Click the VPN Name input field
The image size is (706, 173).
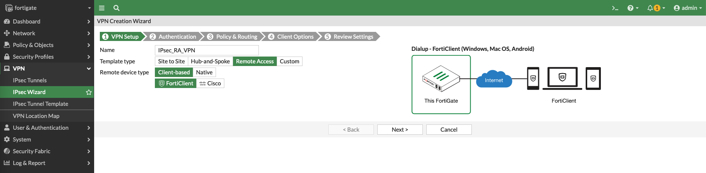(206, 50)
